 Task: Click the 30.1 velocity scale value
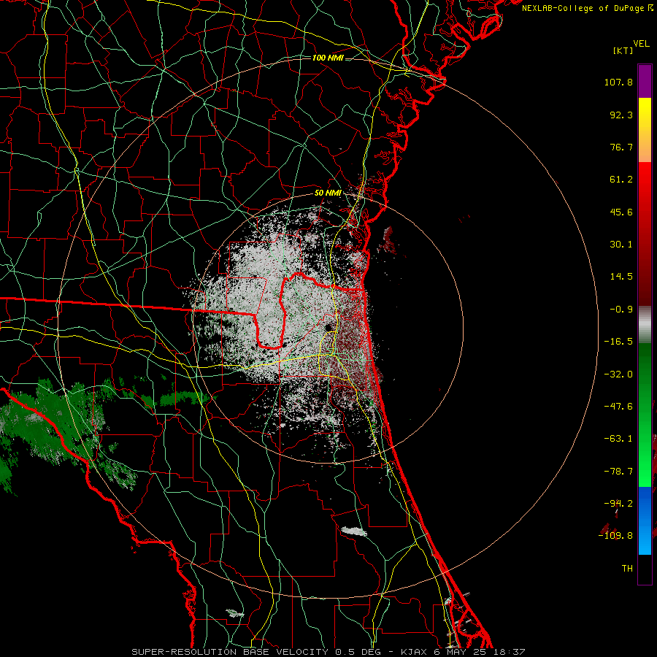pos(621,245)
